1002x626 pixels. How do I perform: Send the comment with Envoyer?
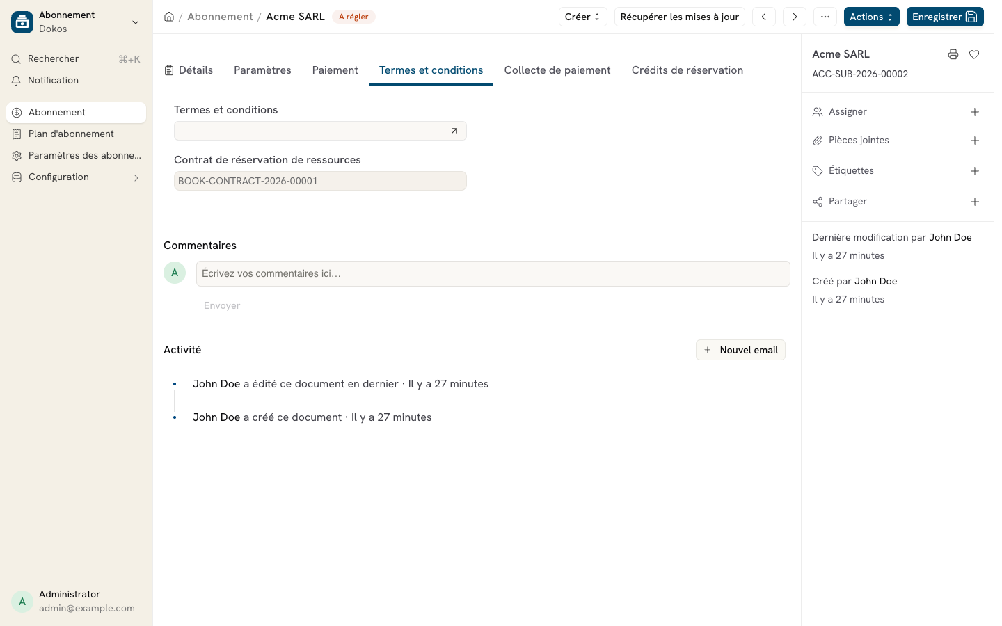[x=222, y=305]
